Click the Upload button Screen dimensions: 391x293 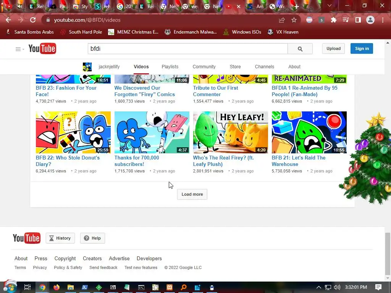click(333, 48)
